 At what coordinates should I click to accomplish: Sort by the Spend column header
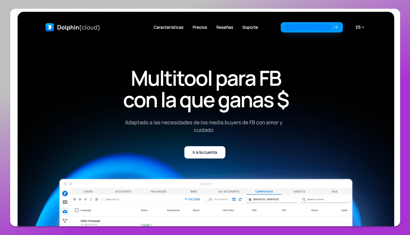(196, 210)
